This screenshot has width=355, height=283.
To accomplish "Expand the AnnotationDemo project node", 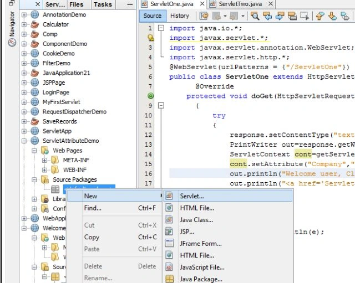I will (24, 15).
